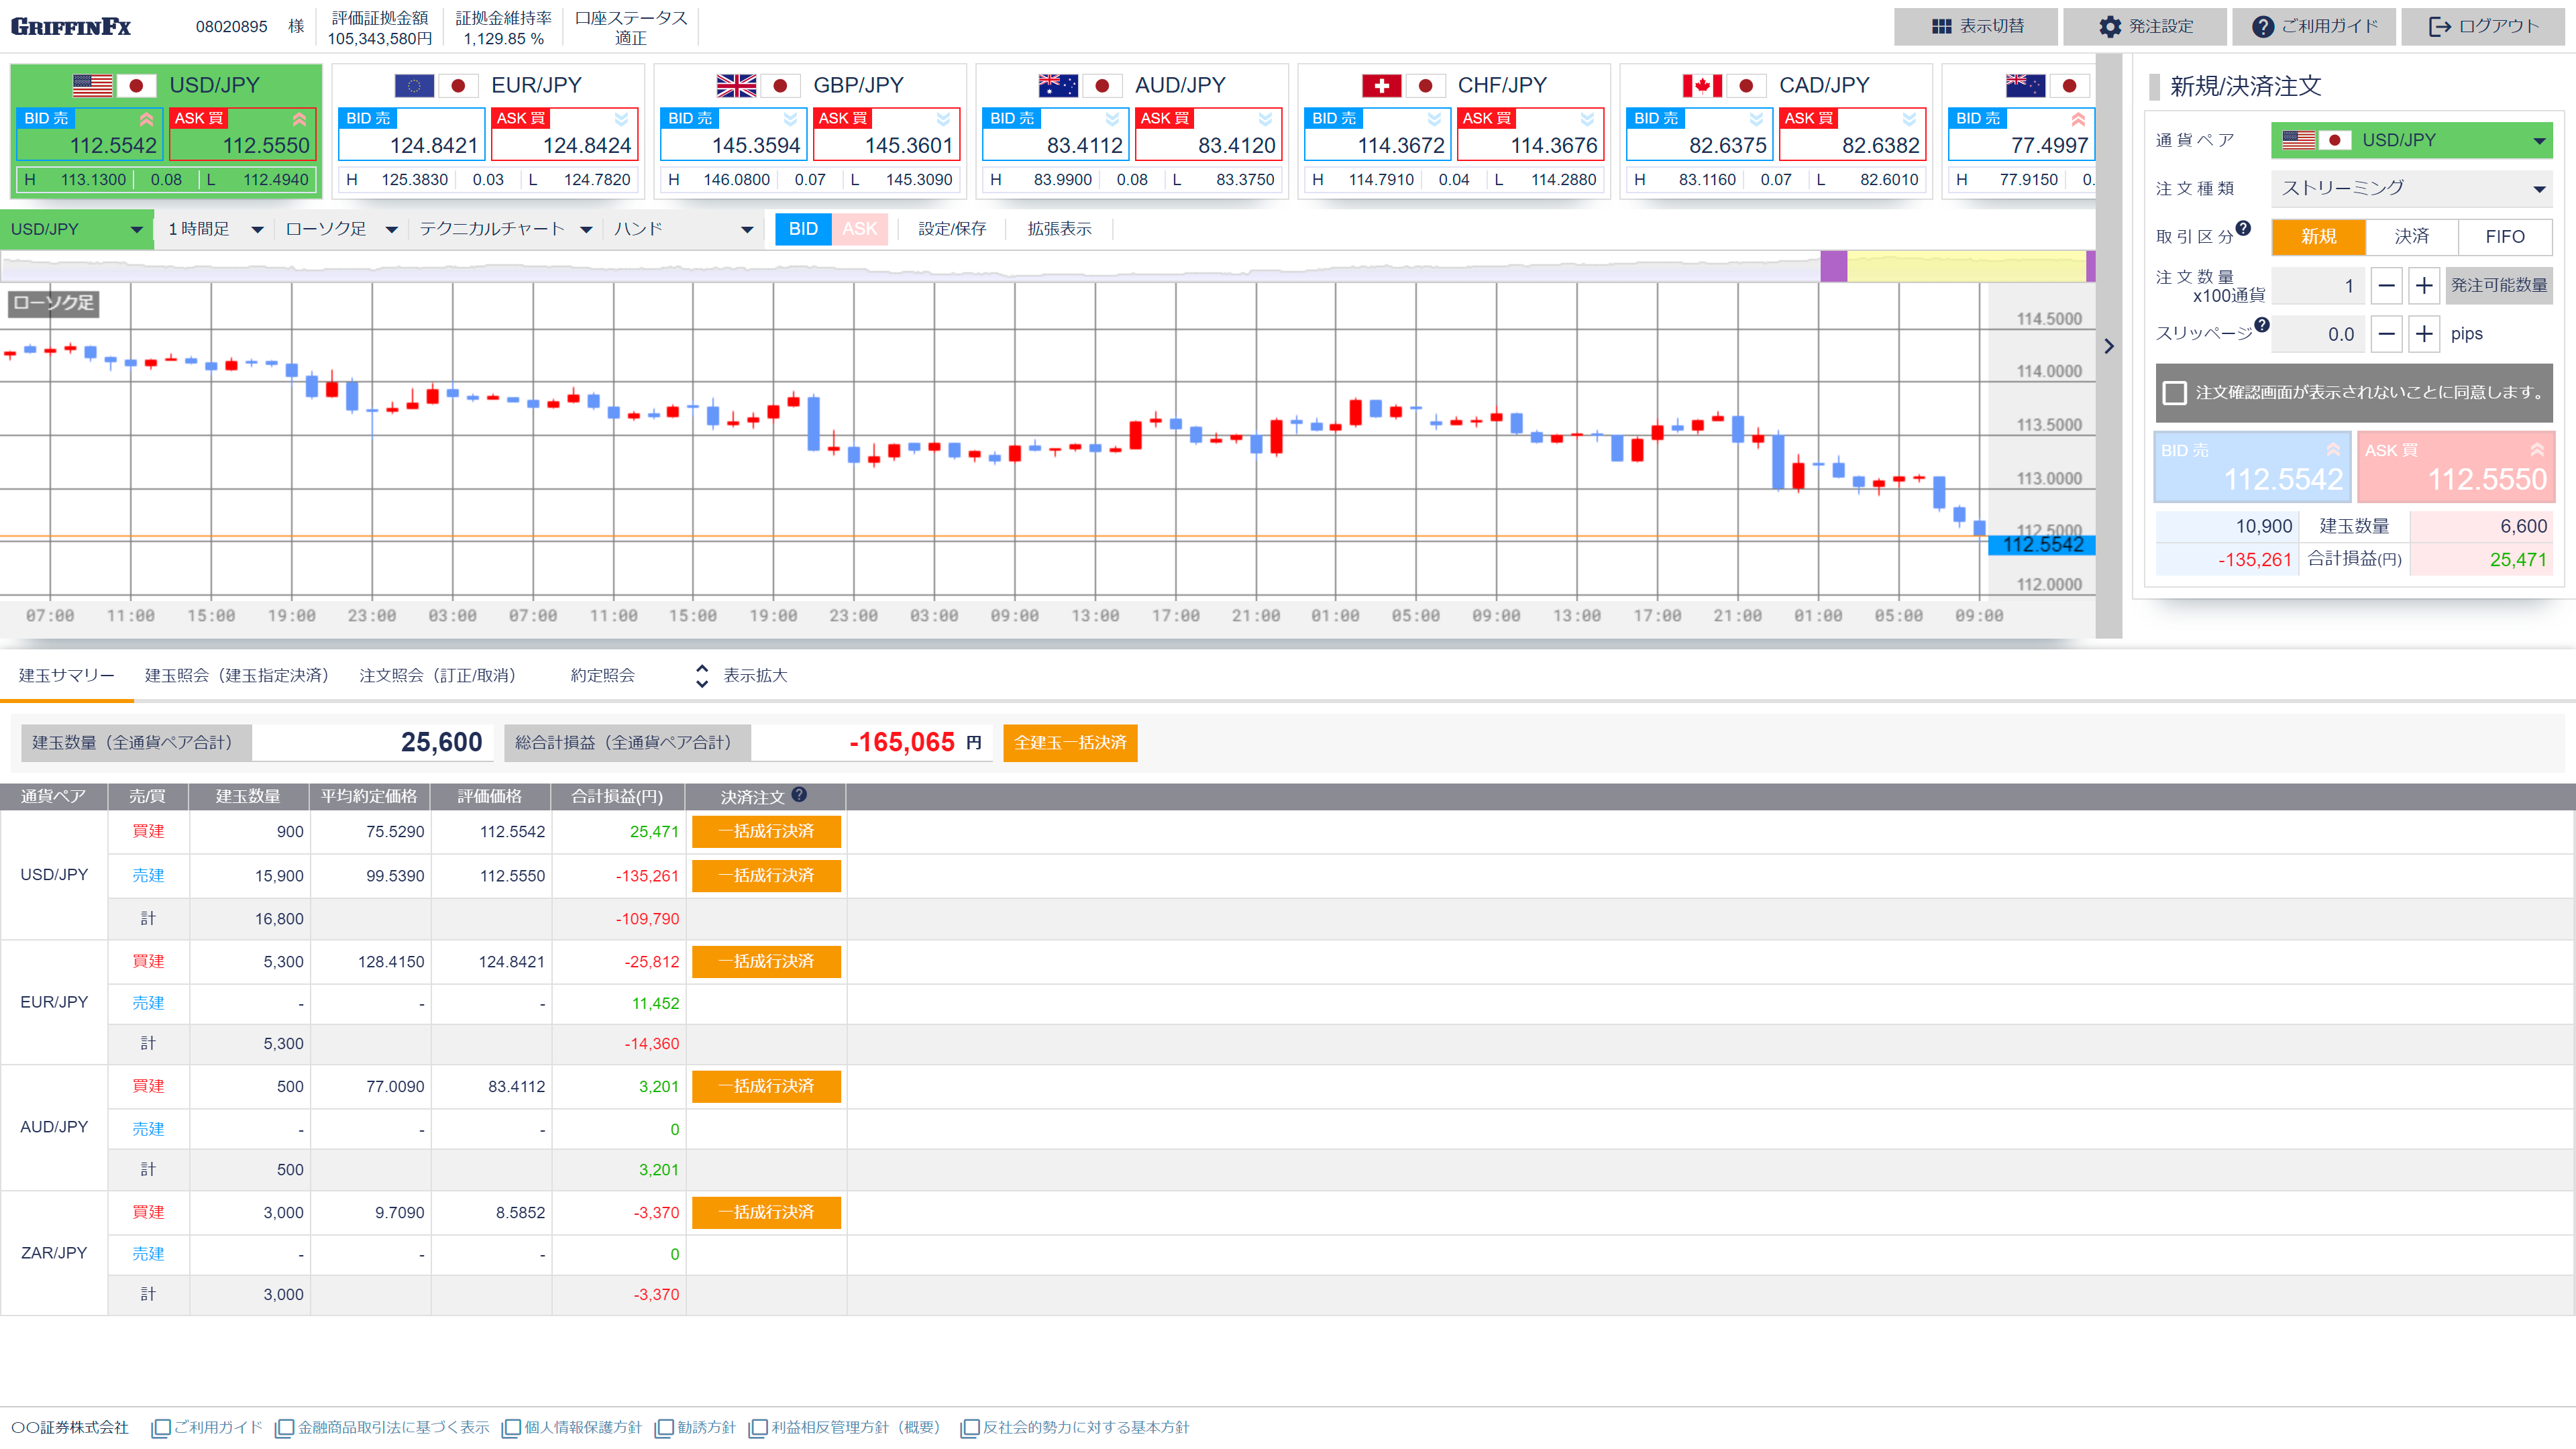Click the display switch grid icon
This screenshot has width=2576, height=1449.
click(x=1941, y=26)
